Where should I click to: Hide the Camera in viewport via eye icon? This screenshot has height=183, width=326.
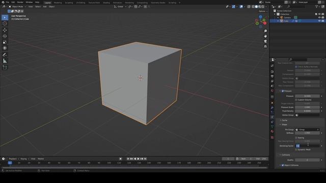pyautogui.click(x=319, y=18)
